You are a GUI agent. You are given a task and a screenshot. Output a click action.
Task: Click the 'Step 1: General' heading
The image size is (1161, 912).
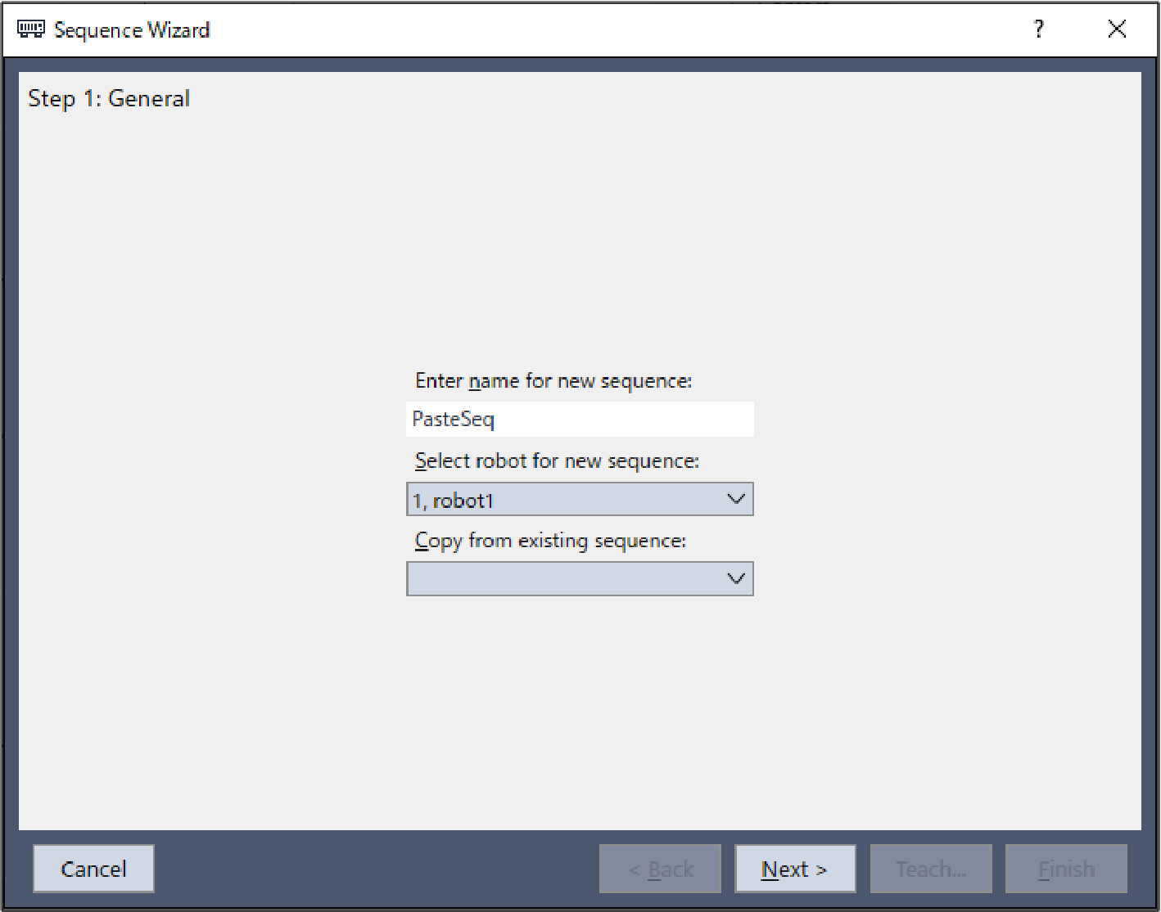(109, 99)
